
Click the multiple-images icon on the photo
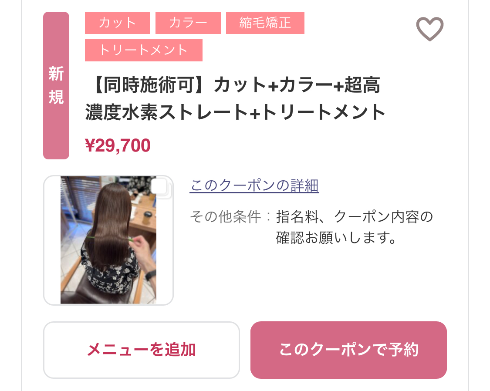161,188
